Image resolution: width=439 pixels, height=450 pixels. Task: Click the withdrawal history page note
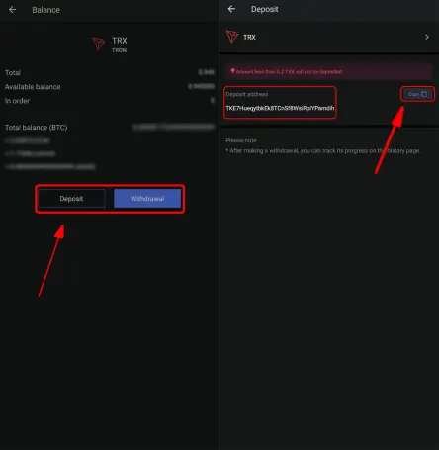click(x=322, y=151)
